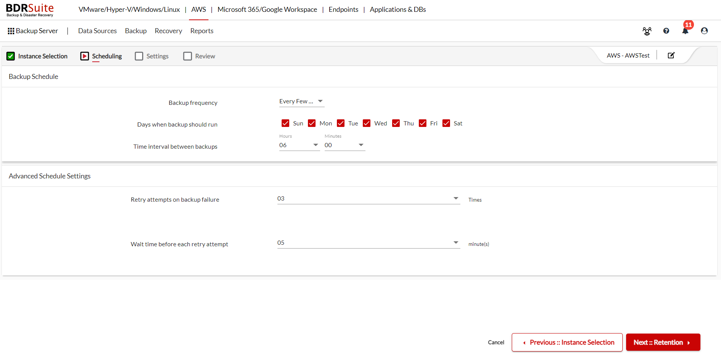Click Previous :: Instance Selection button
Image resolution: width=721 pixels, height=353 pixels.
(567, 342)
